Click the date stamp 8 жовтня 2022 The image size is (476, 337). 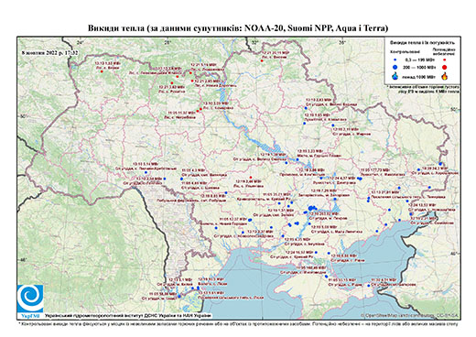[x=50, y=52]
